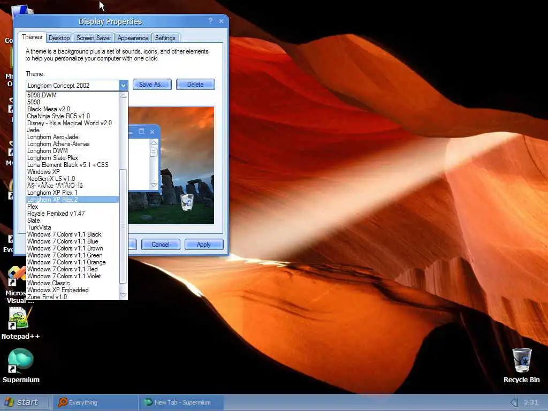Select the Jade theme
548x411 pixels.
point(73,130)
